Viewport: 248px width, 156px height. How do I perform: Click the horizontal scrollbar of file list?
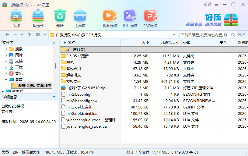point(117,146)
